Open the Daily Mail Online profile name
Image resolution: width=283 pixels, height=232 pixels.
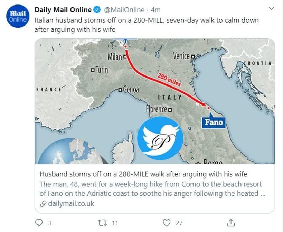[x=63, y=10]
